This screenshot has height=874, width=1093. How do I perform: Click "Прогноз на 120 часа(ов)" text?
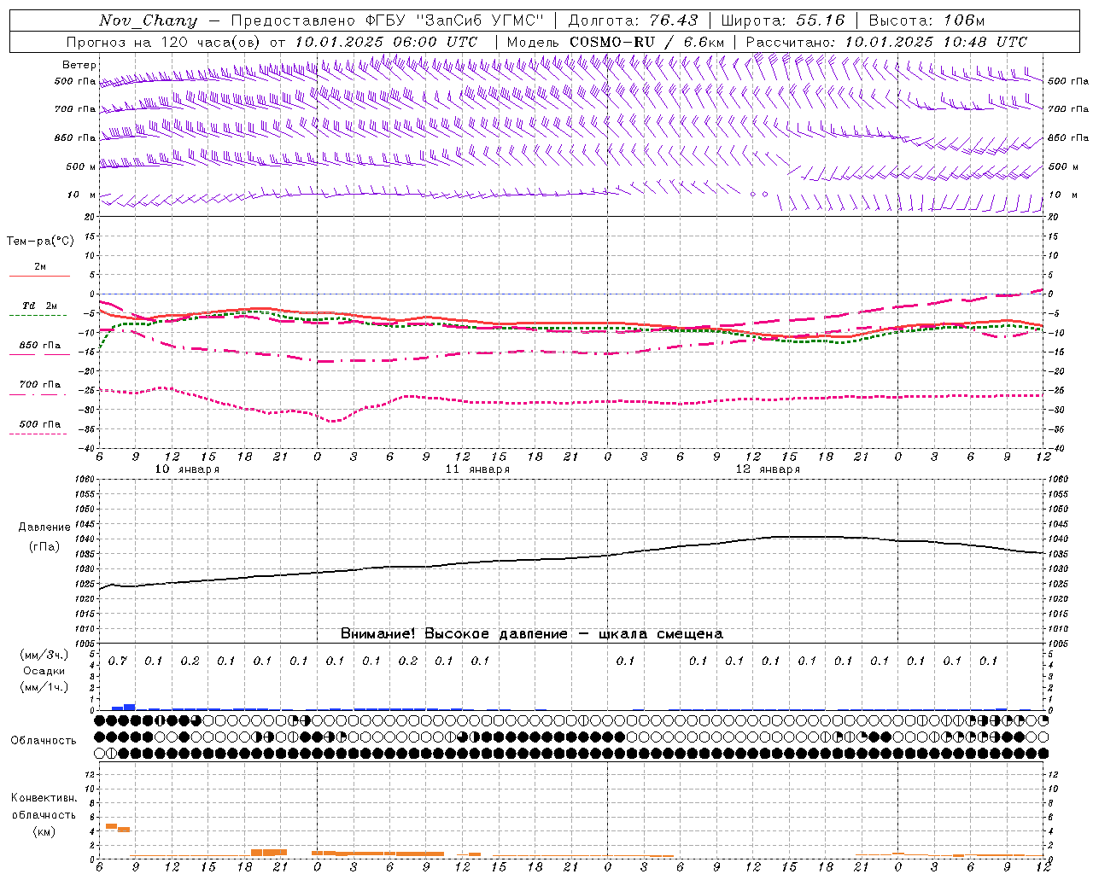tap(164, 42)
